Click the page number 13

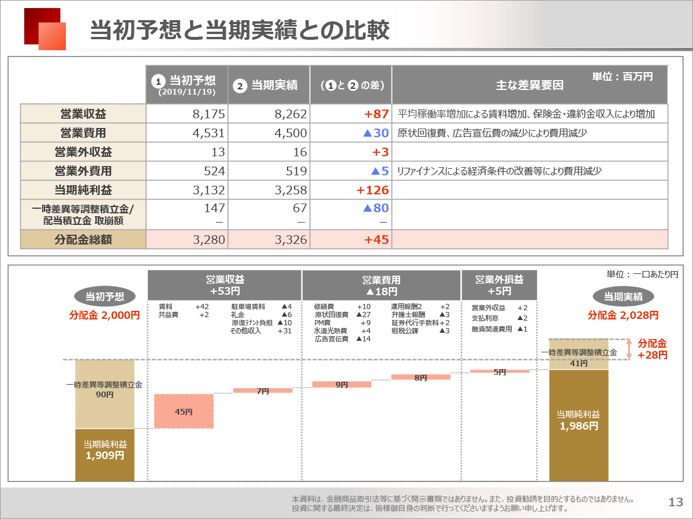pos(675,502)
